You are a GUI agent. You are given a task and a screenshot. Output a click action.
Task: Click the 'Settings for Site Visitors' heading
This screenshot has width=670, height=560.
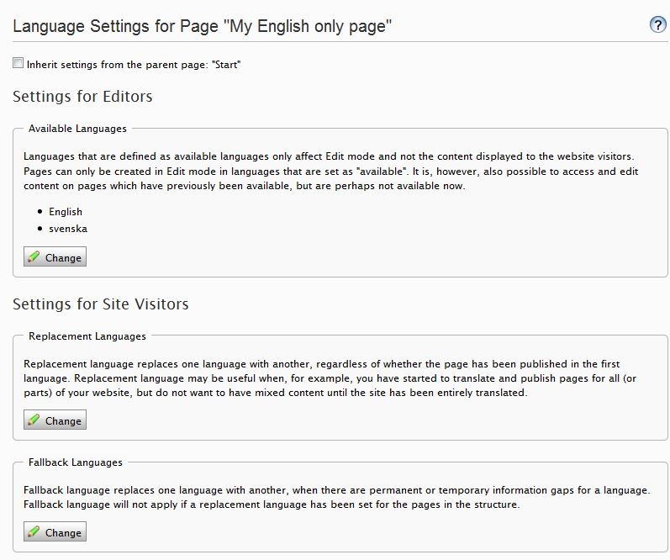click(100, 304)
